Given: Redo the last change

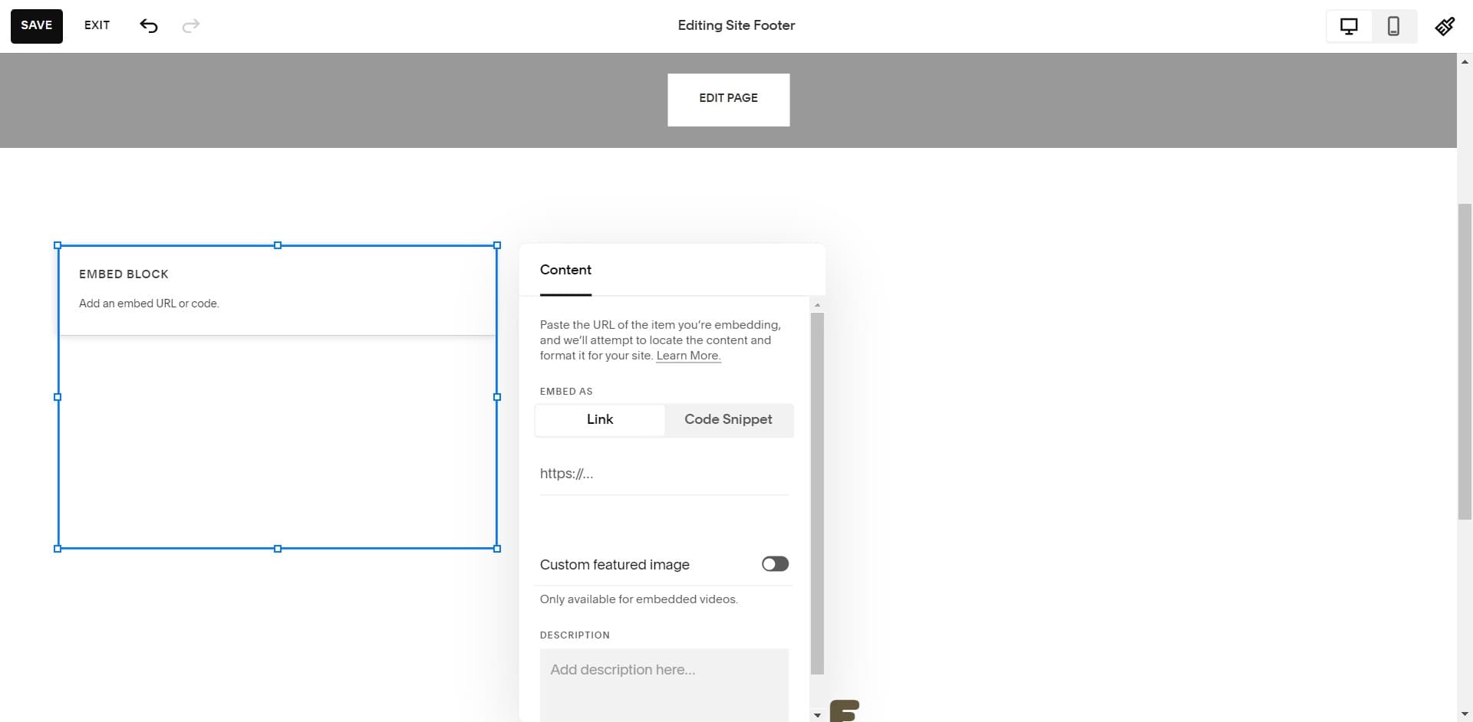Looking at the screenshot, I should pos(190,25).
